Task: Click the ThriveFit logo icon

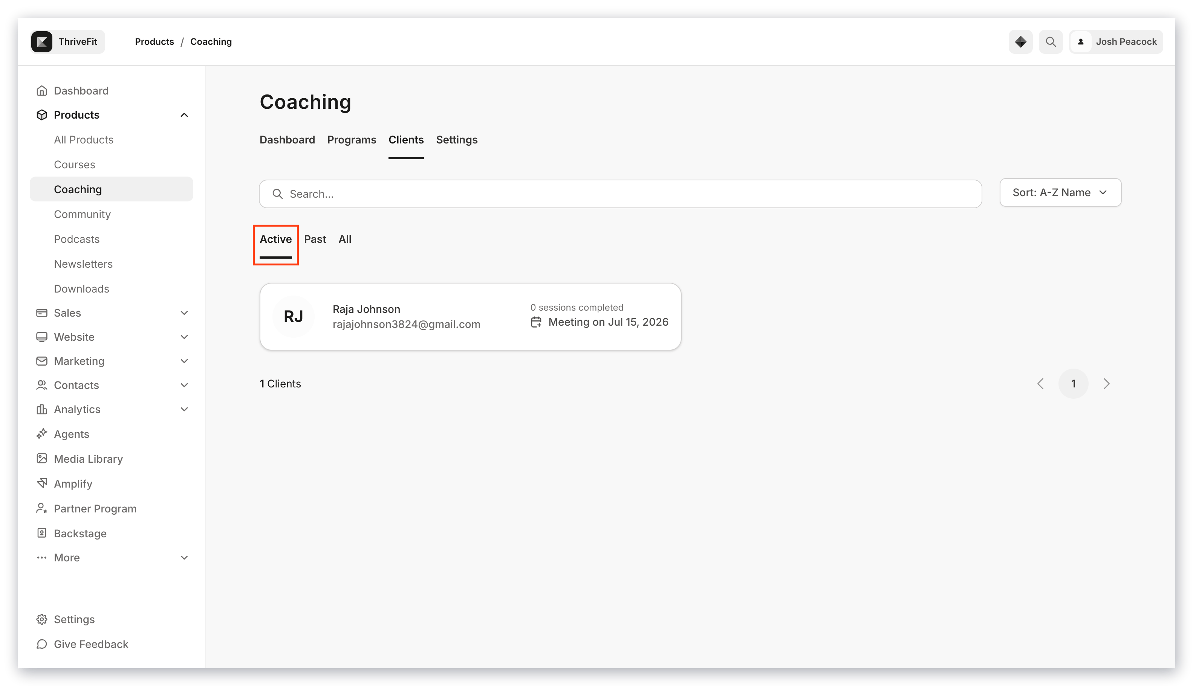Action: [41, 41]
